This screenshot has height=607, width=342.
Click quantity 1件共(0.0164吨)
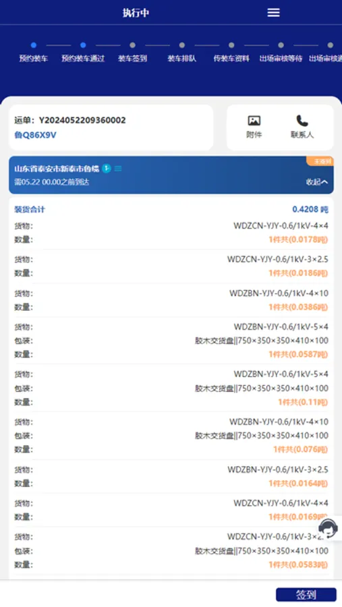298,484
